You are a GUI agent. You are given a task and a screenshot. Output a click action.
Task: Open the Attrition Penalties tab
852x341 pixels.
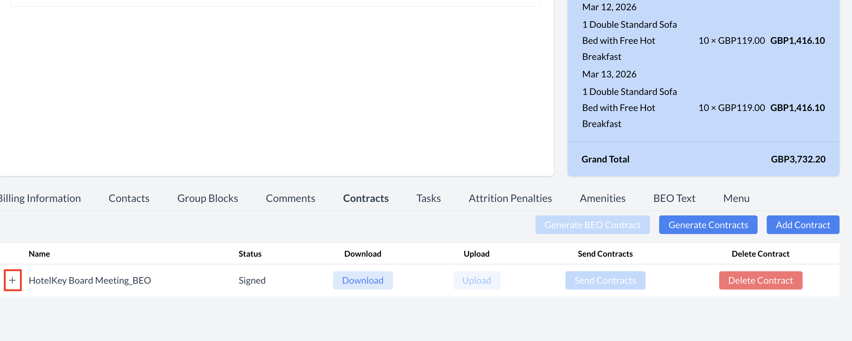tap(510, 198)
